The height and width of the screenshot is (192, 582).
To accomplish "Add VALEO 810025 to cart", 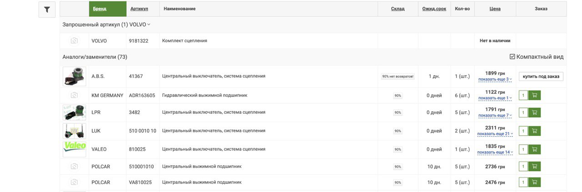I will (x=534, y=149).
